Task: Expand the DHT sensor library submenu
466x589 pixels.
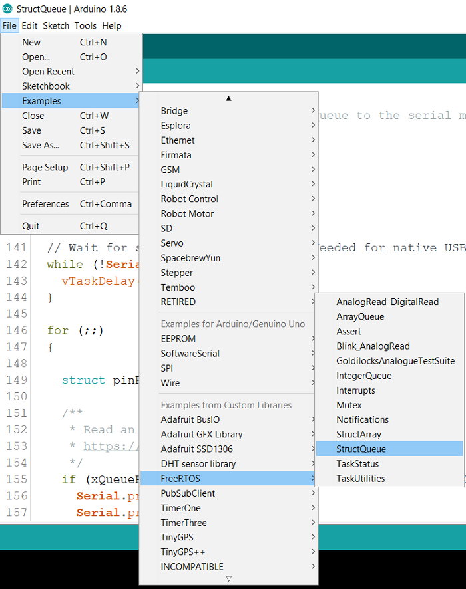Action: 198,464
